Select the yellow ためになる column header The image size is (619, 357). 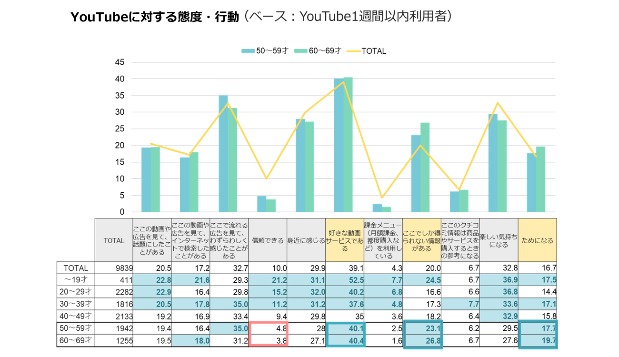tap(537, 240)
